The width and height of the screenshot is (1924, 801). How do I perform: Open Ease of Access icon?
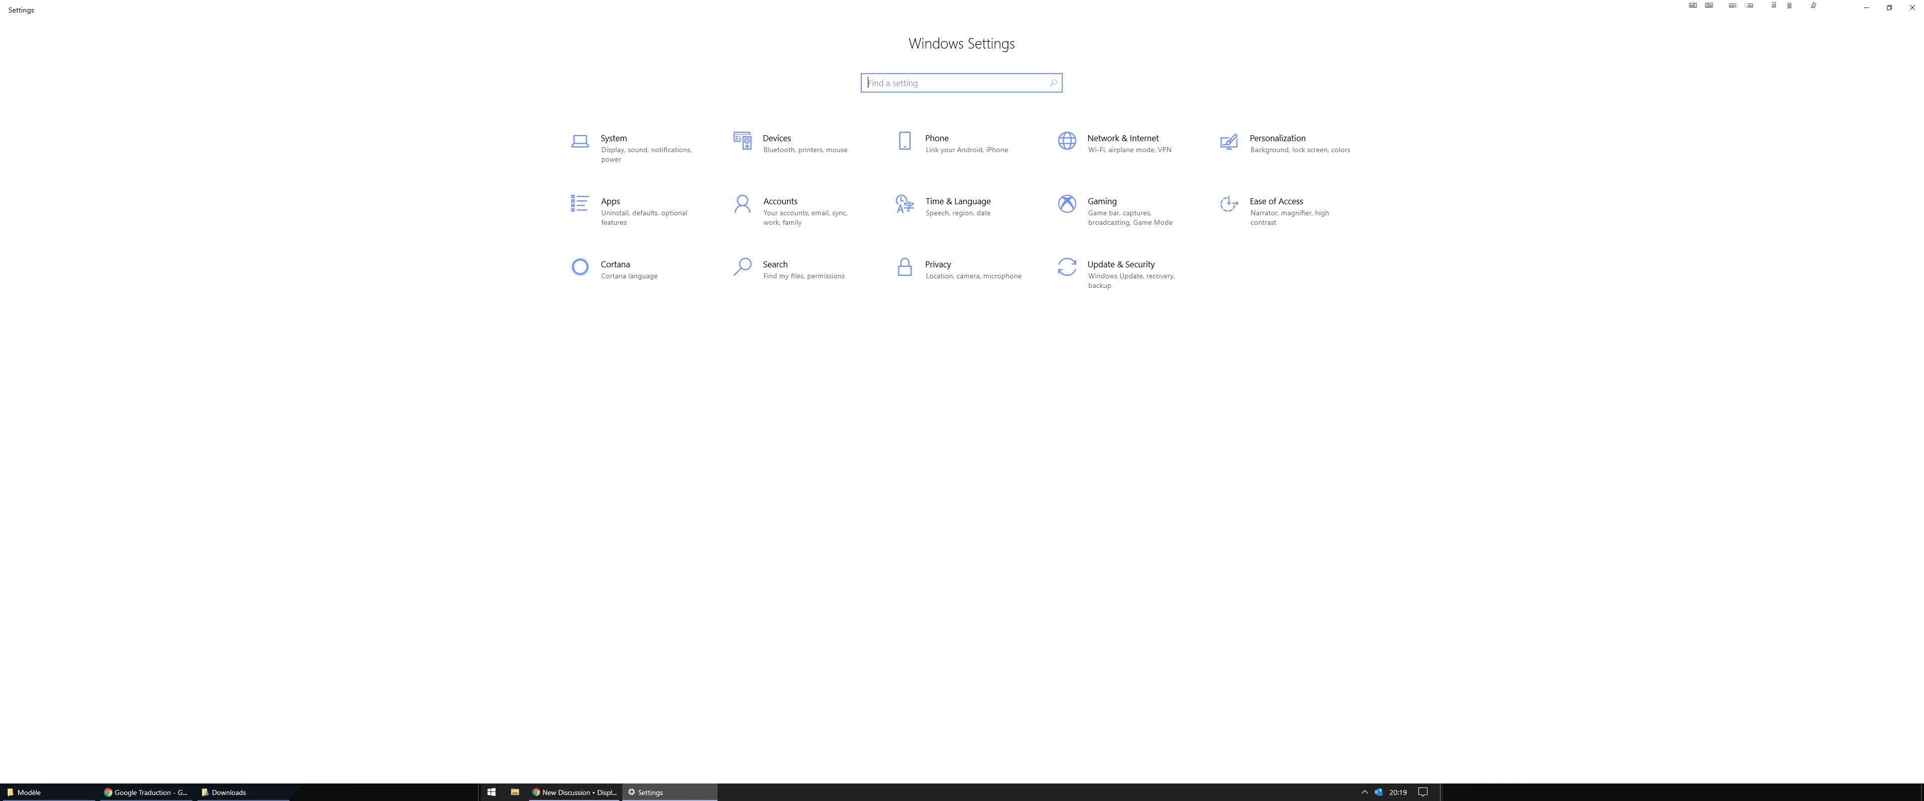(1229, 204)
